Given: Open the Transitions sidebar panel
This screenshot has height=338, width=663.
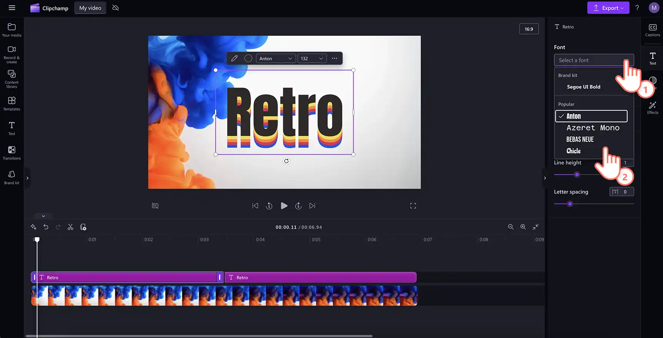Looking at the screenshot, I should coord(12,153).
